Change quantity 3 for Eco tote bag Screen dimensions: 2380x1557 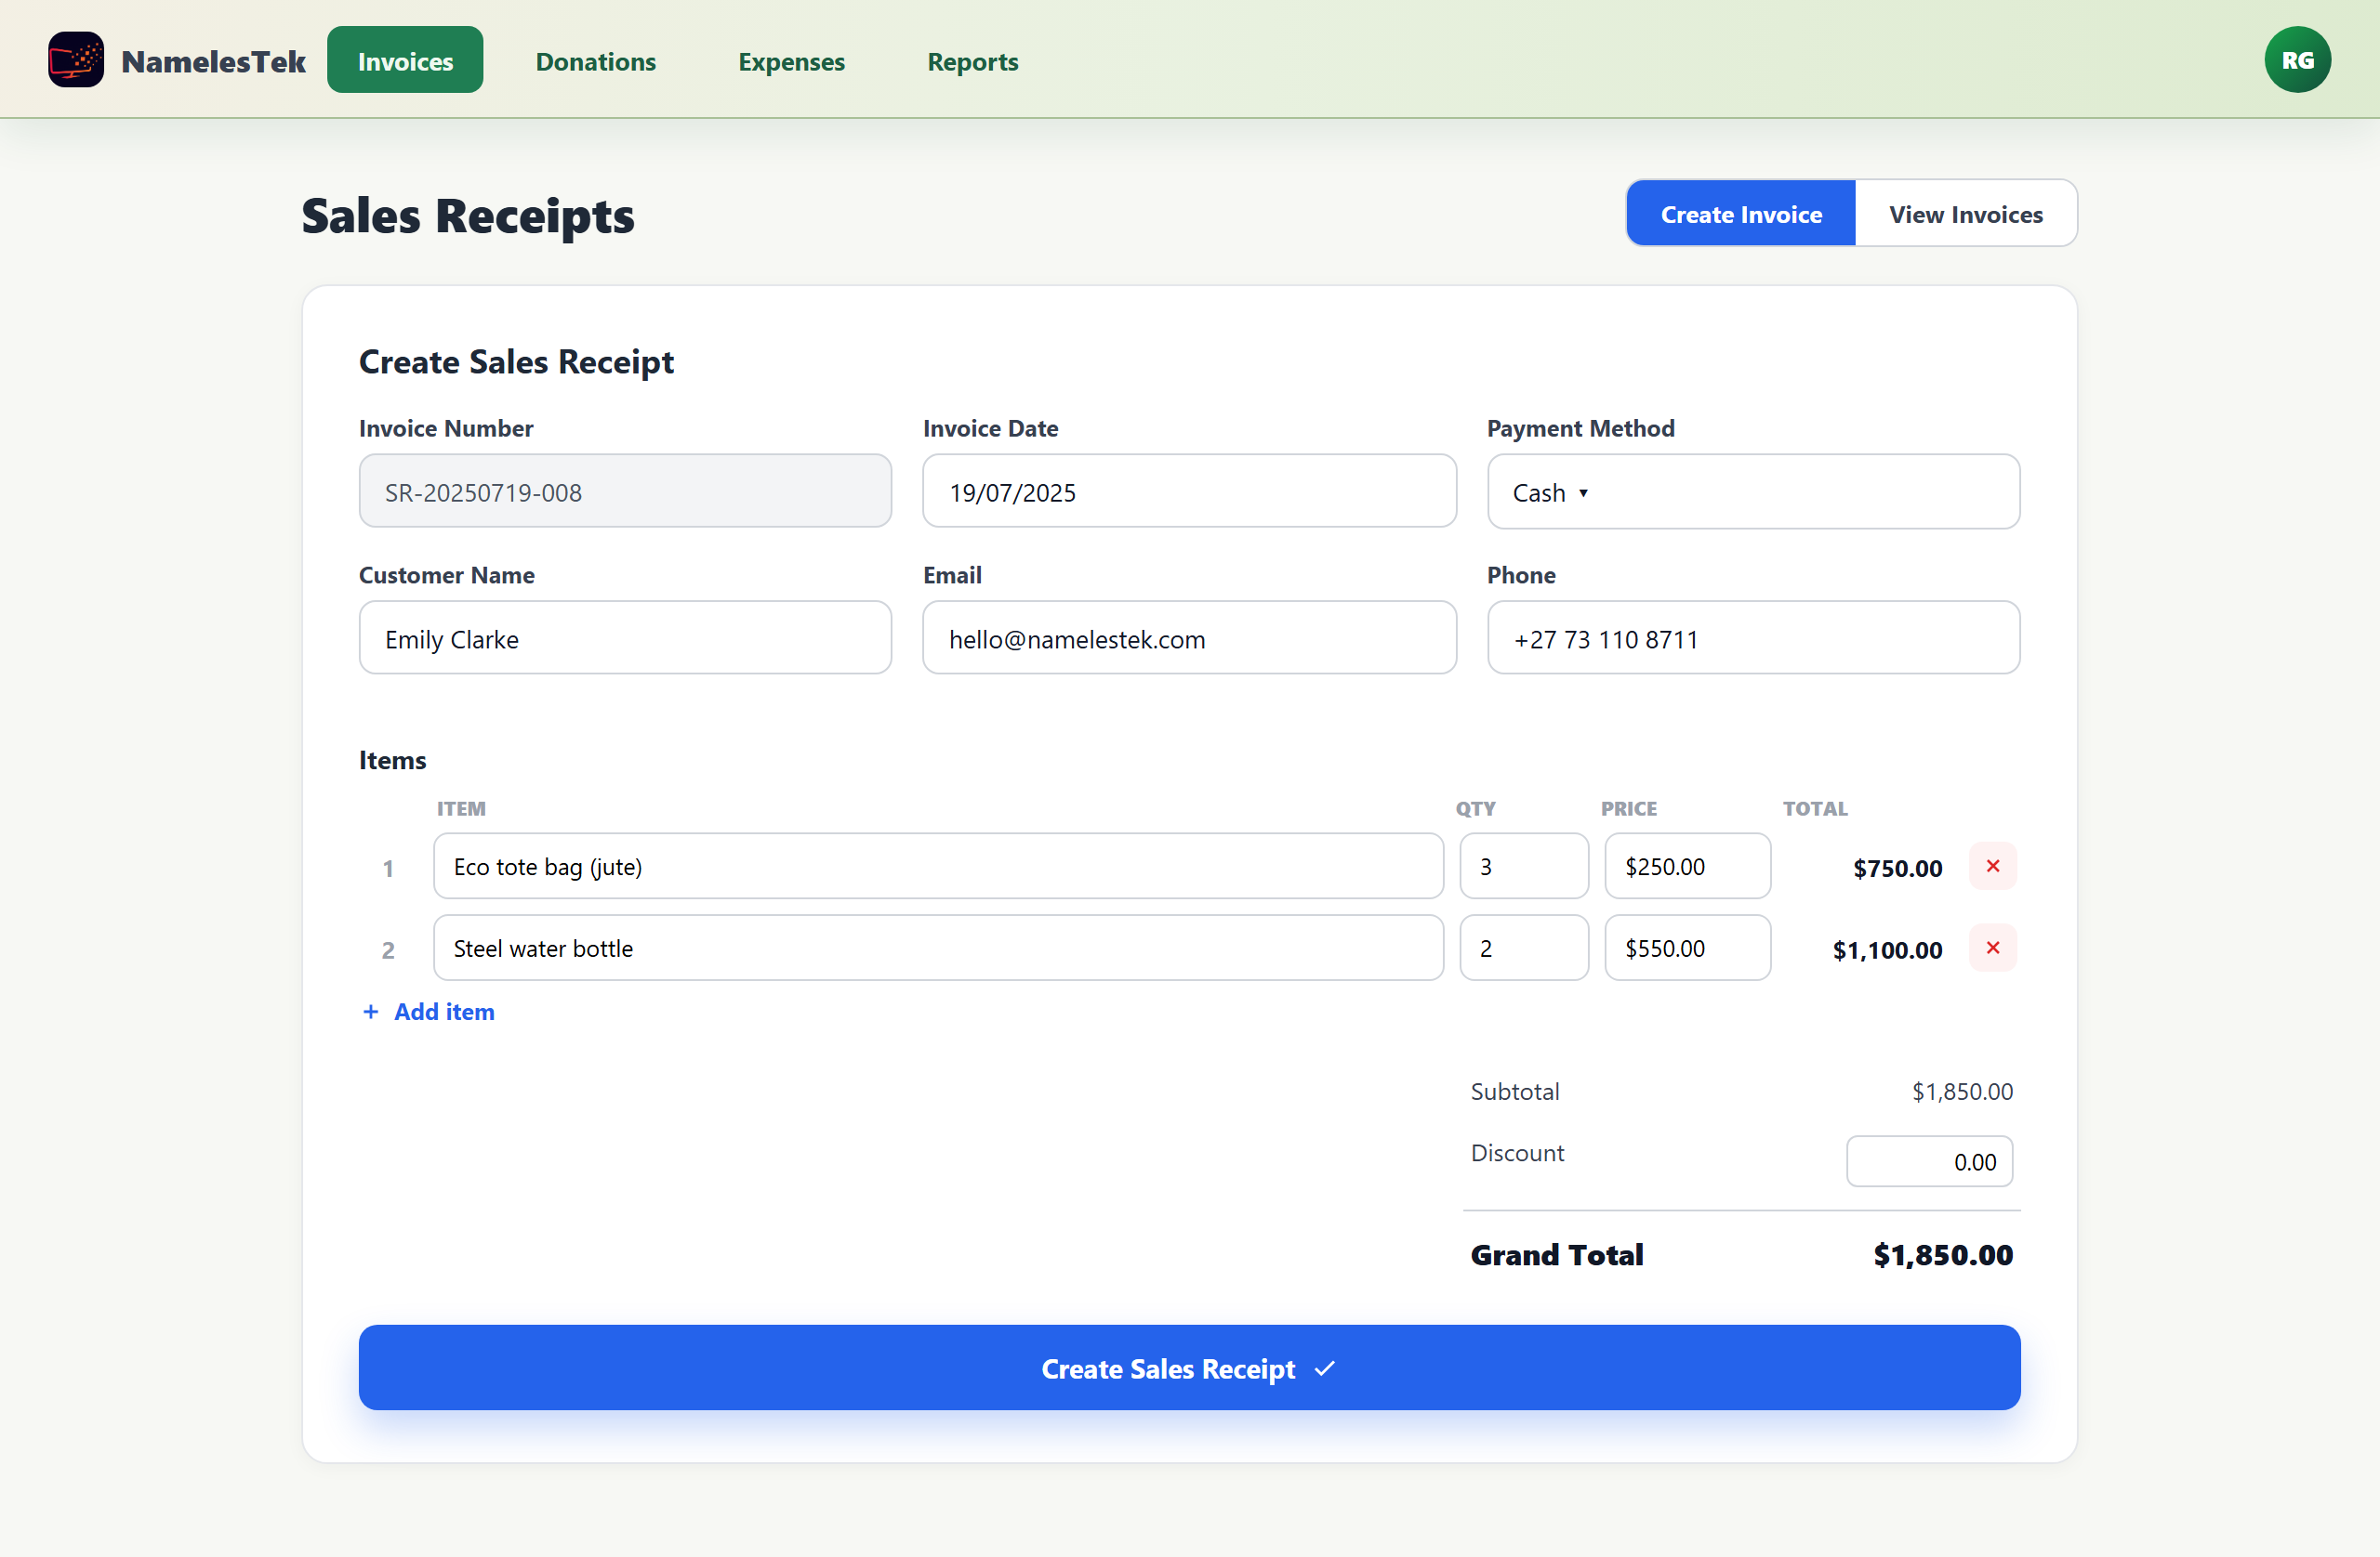tap(1523, 866)
